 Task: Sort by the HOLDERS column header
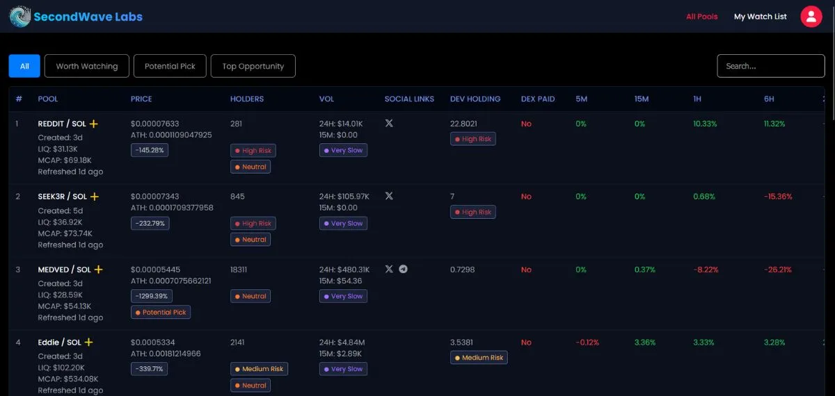point(247,99)
